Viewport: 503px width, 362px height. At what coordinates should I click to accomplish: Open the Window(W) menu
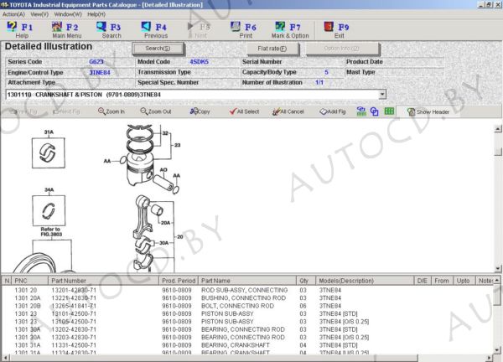pos(68,14)
